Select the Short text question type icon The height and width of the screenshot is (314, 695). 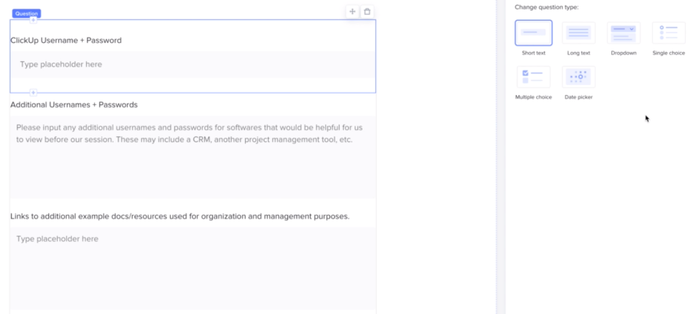(533, 33)
